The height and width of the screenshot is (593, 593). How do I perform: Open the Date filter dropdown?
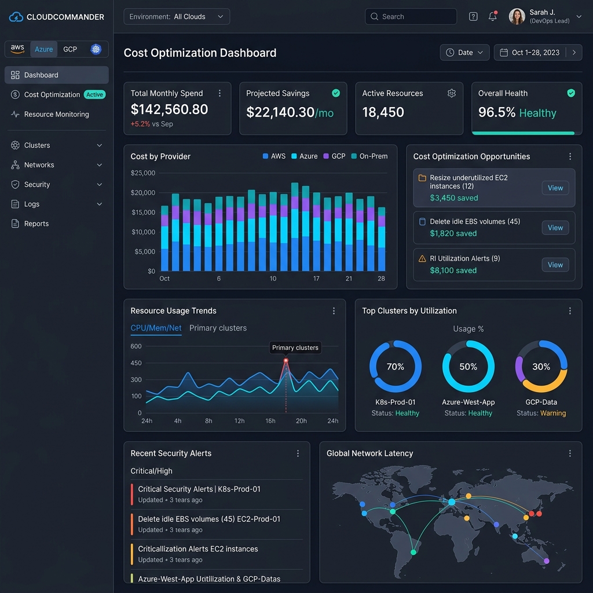[x=464, y=53]
